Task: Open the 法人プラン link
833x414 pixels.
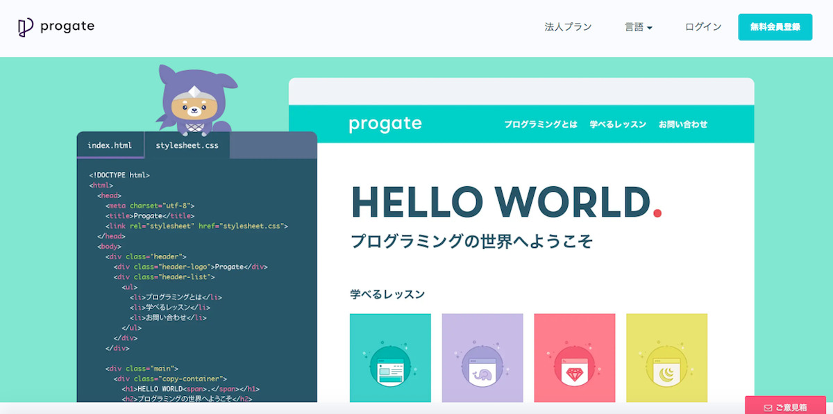Action: pos(568,27)
